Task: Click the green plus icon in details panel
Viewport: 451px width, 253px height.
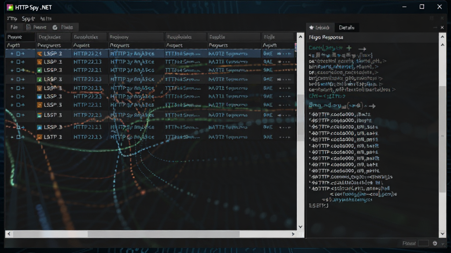Action: point(349,48)
